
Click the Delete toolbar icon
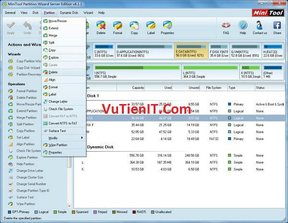pos(101,25)
